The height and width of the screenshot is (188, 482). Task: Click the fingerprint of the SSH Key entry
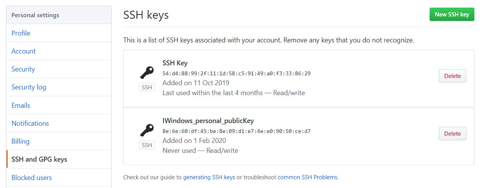(x=236, y=73)
